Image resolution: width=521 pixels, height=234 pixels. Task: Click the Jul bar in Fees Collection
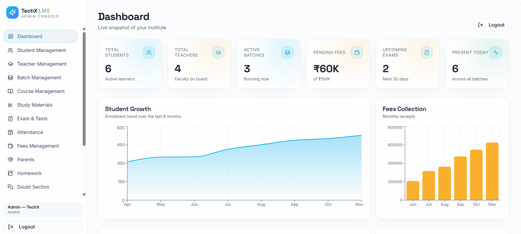click(x=429, y=186)
